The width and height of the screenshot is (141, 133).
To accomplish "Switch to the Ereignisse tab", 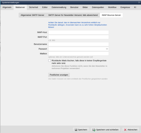I will click(125, 7).
